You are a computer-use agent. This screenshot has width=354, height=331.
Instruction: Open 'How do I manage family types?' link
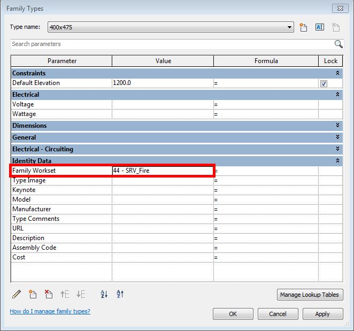coord(50,311)
